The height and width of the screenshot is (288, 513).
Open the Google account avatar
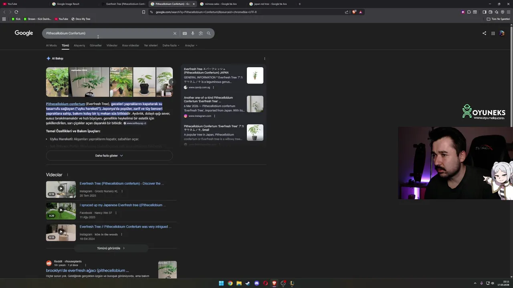point(502,33)
